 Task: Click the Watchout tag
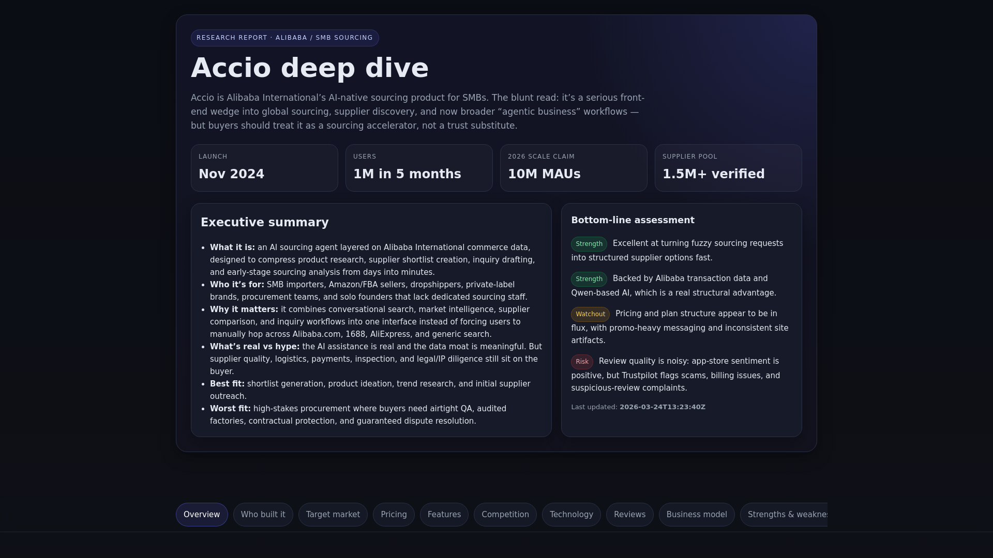click(x=590, y=314)
